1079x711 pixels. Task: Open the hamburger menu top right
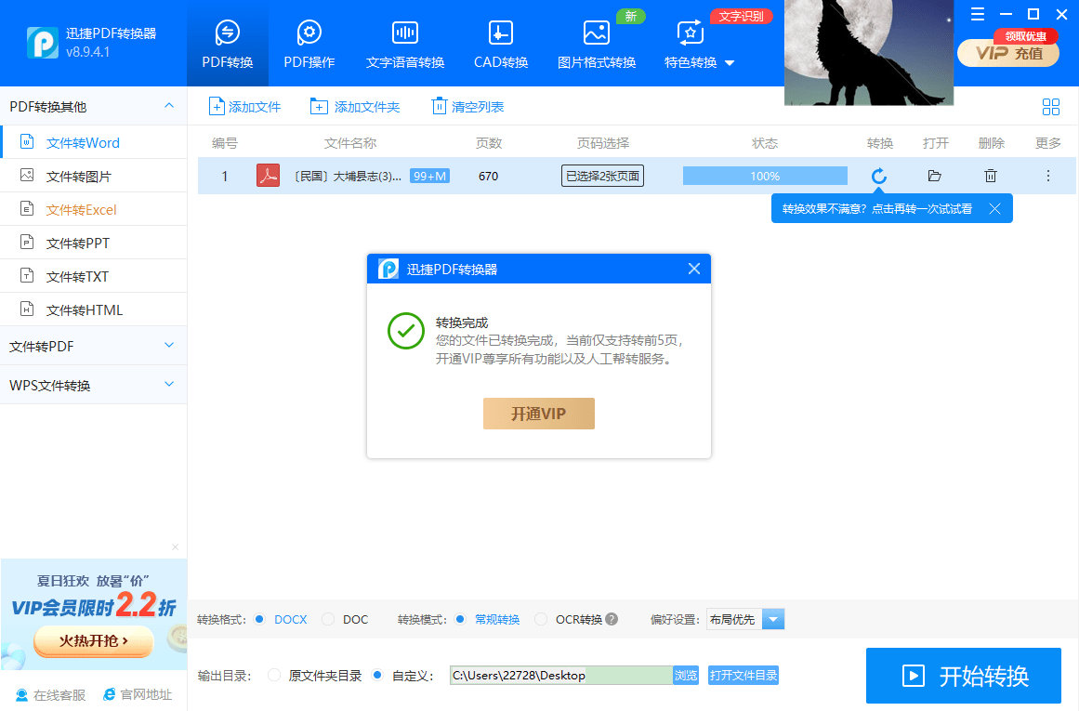click(x=977, y=14)
